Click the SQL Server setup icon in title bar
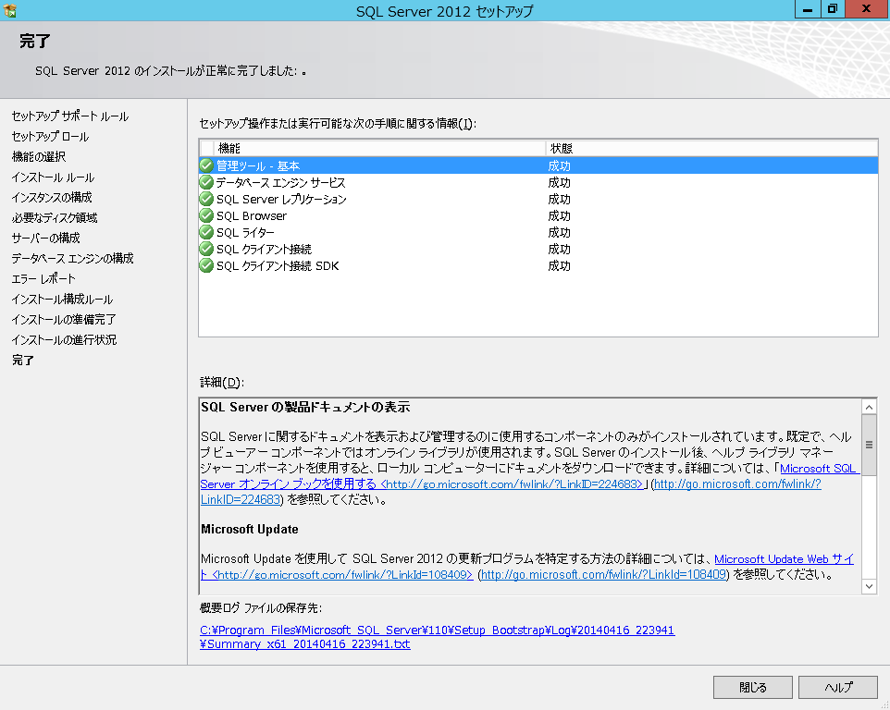890x710 pixels. click(x=9, y=10)
